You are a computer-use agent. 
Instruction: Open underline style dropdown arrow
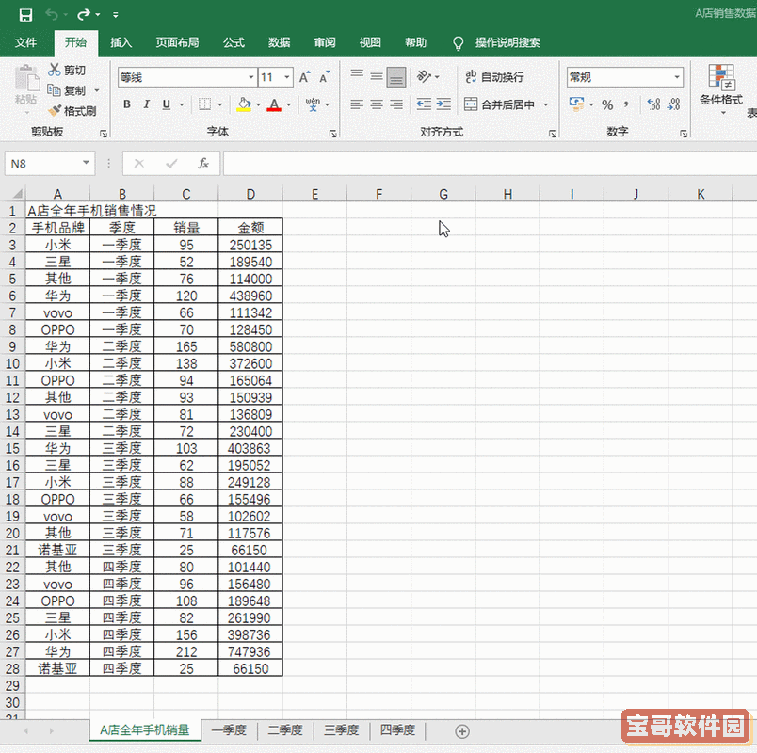182,104
